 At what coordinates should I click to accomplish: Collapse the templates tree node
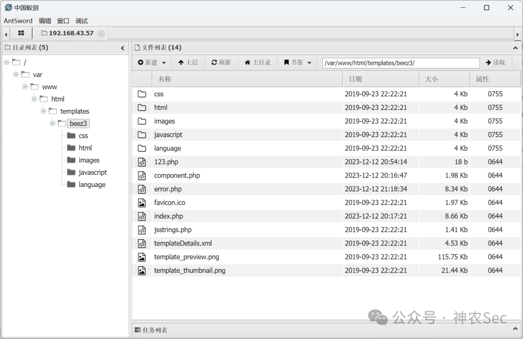[x=44, y=111]
